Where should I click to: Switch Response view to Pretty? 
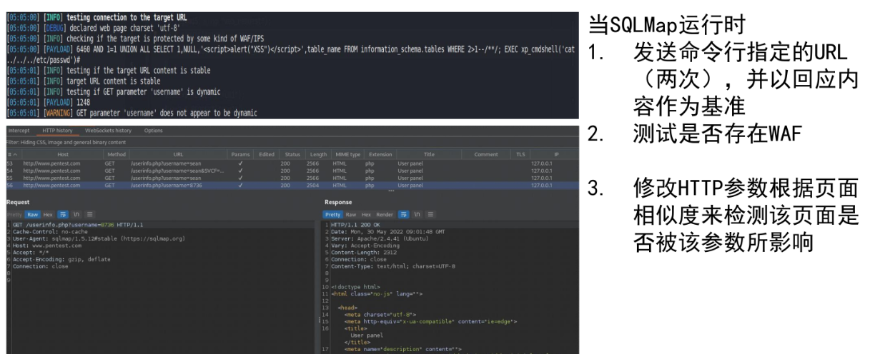333,214
